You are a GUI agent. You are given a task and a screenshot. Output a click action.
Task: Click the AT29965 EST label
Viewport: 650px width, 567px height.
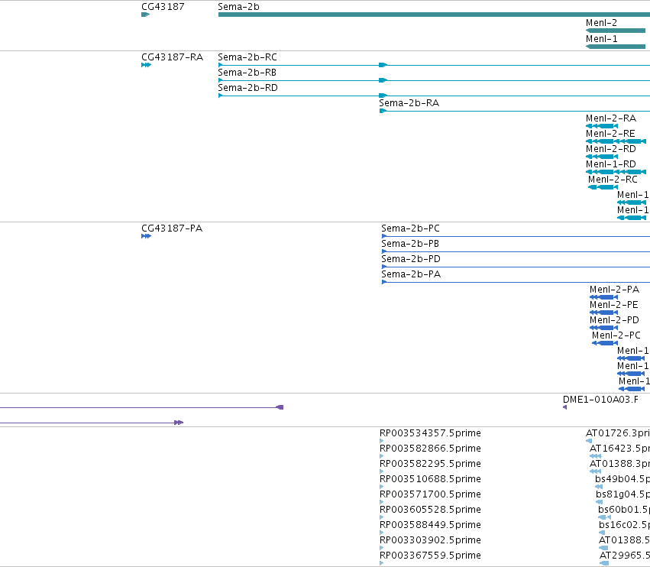coord(625,556)
